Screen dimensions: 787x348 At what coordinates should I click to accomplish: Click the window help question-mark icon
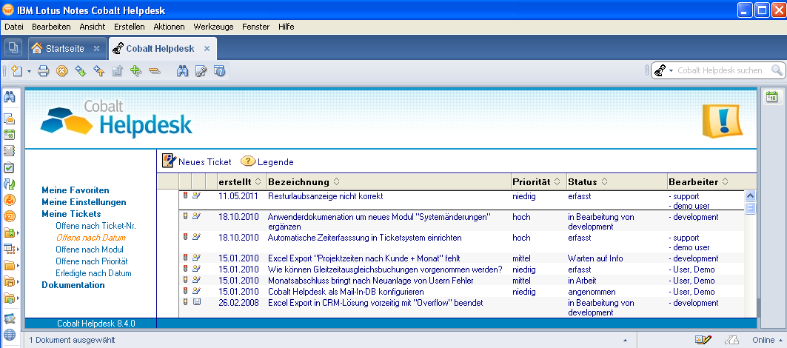[219, 71]
